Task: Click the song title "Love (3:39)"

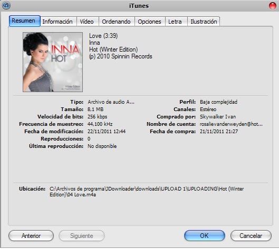Action: pos(103,36)
